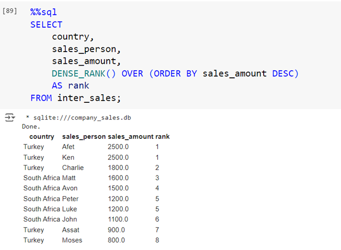Click the 1600.0 sales amount value
The image size is (341, 250).
[118, 178]
